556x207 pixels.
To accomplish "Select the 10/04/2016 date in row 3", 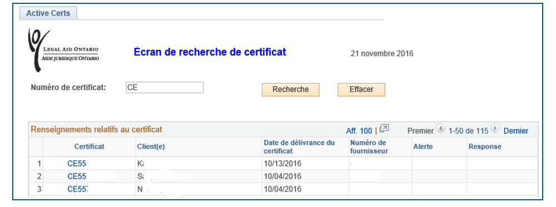I will (x=282, y=189).
